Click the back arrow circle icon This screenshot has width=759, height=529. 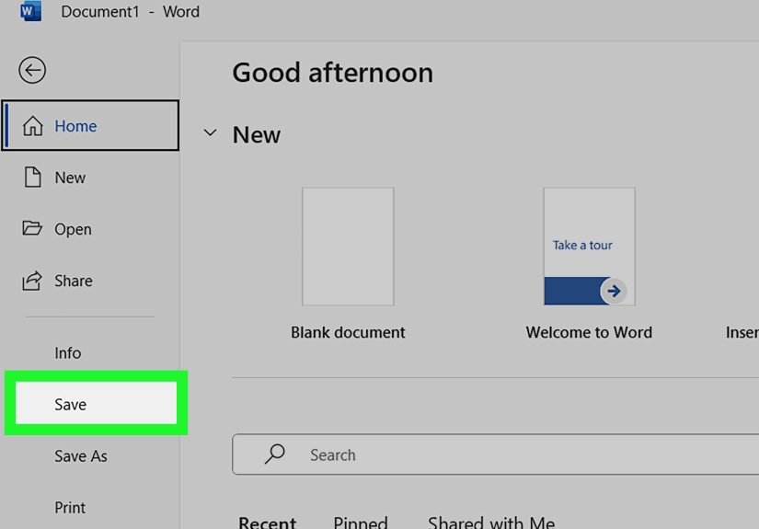tap(32, 70)
